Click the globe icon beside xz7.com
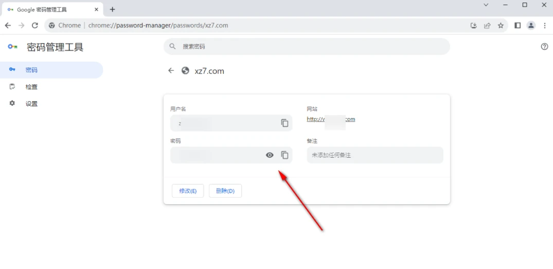 185,71
